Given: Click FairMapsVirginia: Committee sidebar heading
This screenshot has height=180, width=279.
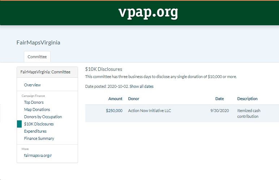Looking at the screenshot, I should pos(46,72).
